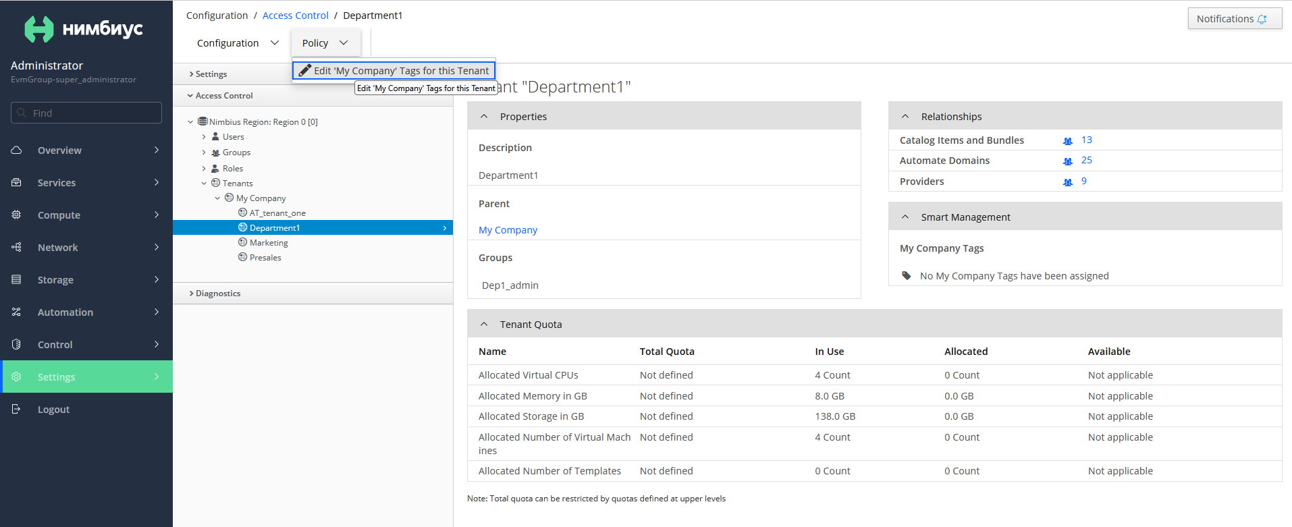Click the Notifications button
1292x527 pixels.
1235,19
